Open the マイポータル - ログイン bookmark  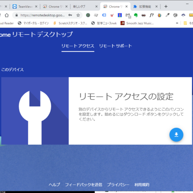pos(33,23)
